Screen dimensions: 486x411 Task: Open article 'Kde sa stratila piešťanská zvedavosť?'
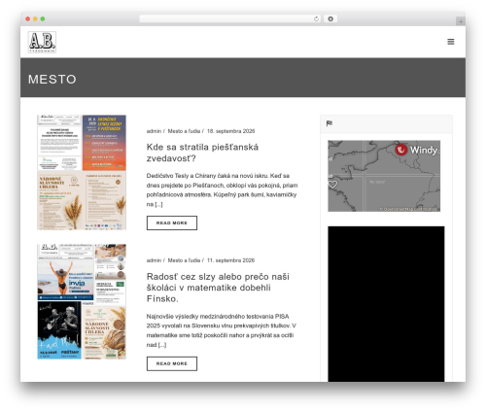202,153
